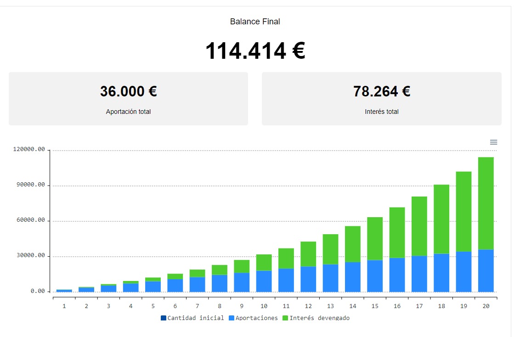Viewport: 520px width, 337px height.
Task: Click the Aportación total card
Action: (x=128, y=98)
